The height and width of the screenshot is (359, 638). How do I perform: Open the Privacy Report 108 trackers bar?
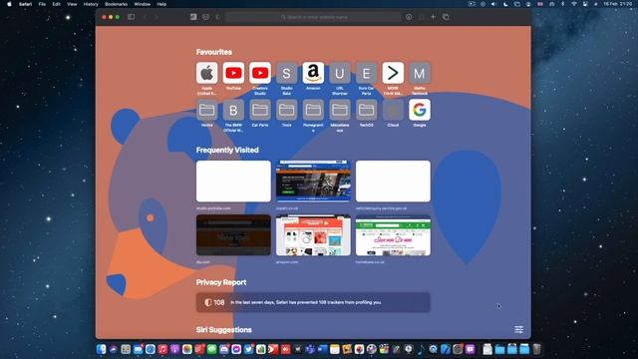[x=313, y=302]
